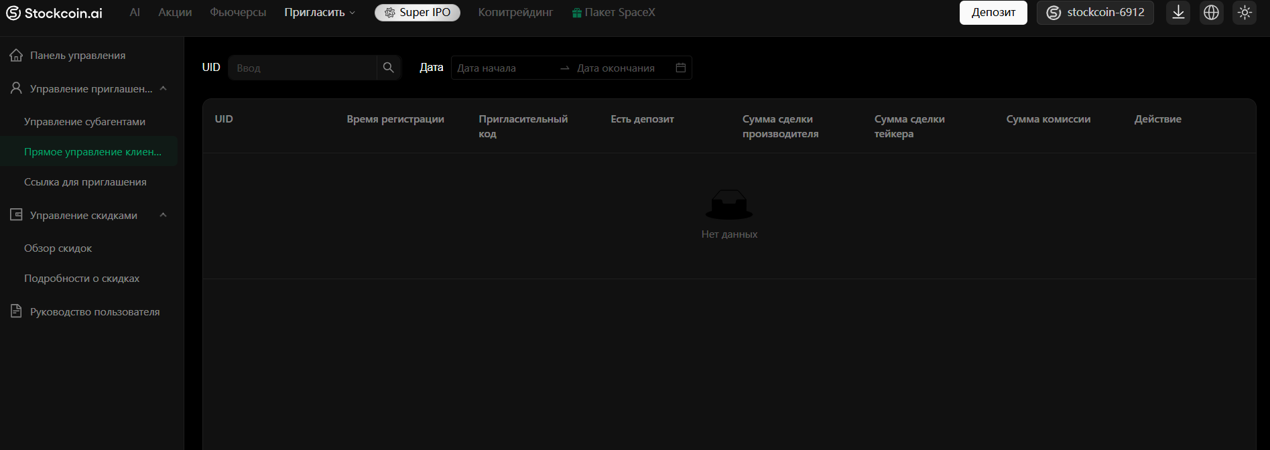This screenshot has width=1270, height=450.
Task: Open Руководство пользователя
Action: pyautogui.click(x=94, y=312)
